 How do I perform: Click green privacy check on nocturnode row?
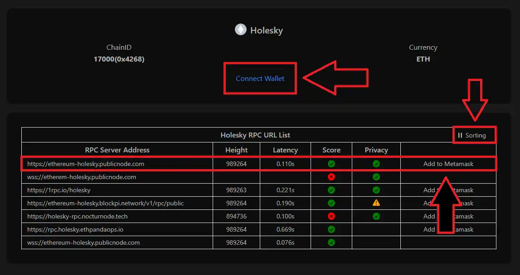[376, 216]
